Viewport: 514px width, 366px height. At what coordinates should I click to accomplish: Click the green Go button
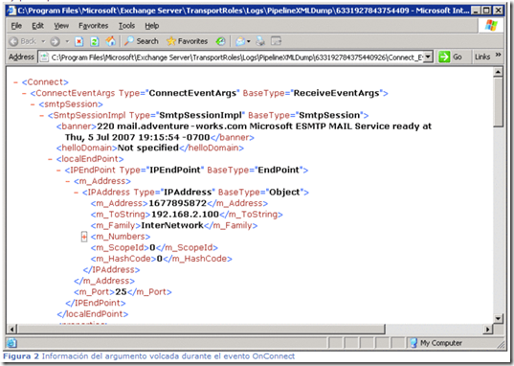tap(451, 57)
